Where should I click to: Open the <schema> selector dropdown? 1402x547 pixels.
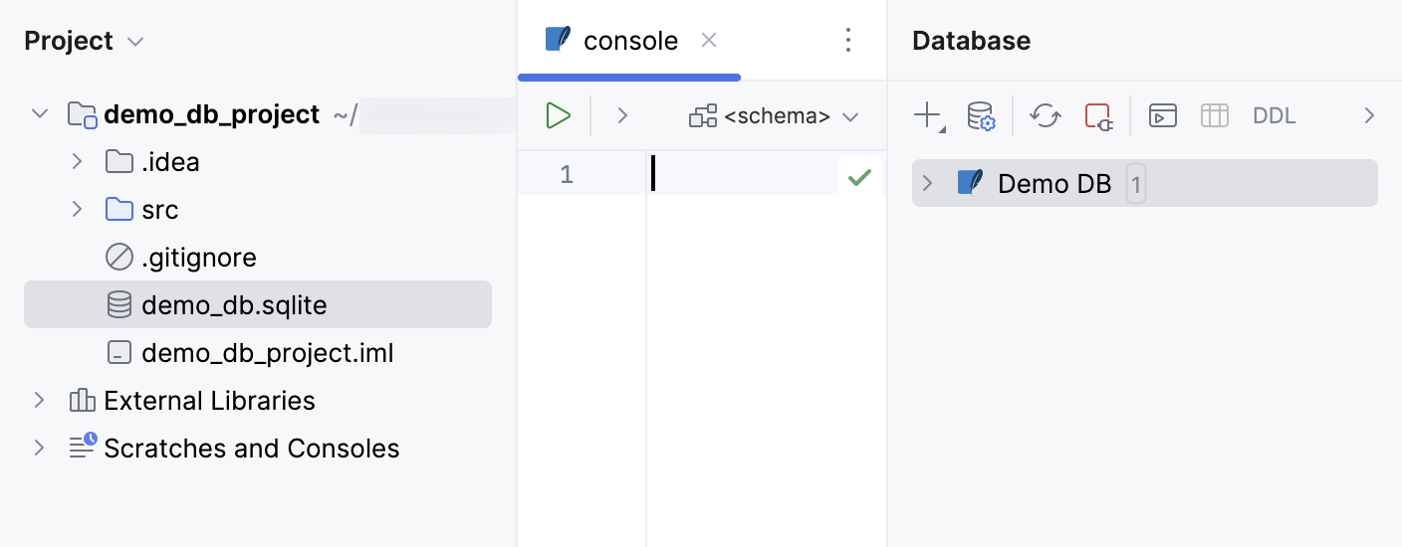tap(774, 116)
